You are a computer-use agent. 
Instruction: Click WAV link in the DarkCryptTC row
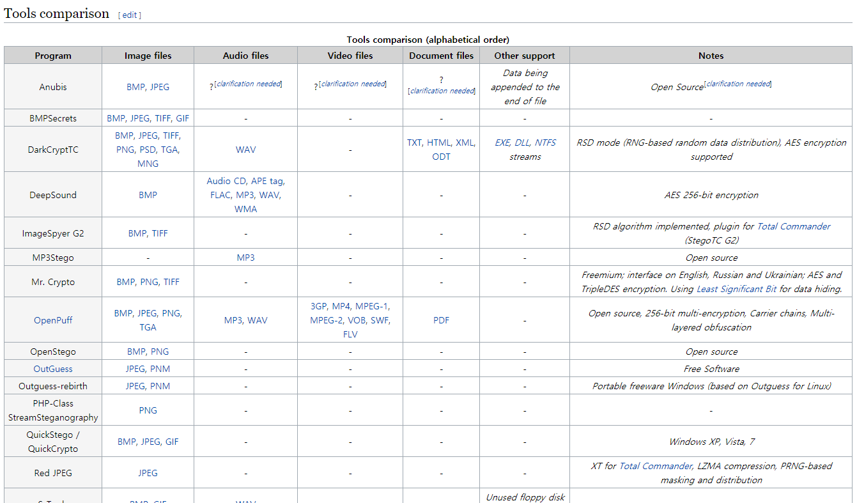tap(245, 150)
